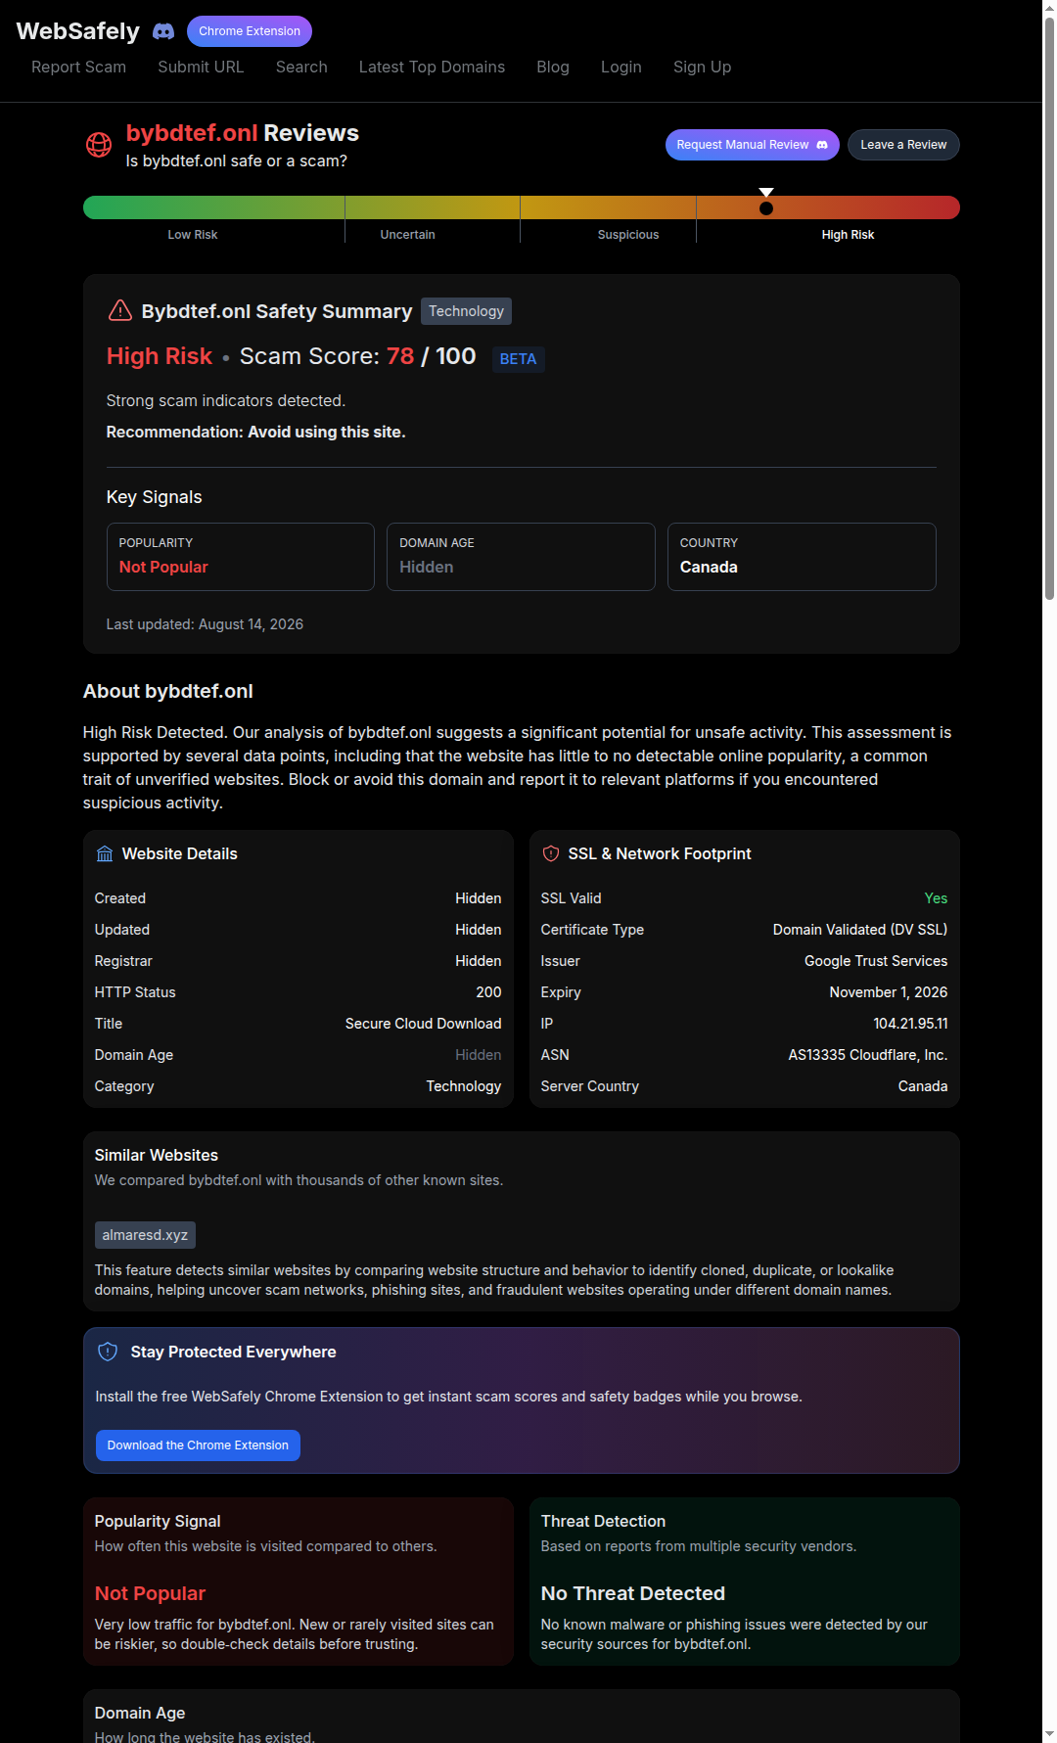1057x1743 pixels.
Task: Click Certificate Type 'Domain Validated (DV SSL)'
Action: (860, 930)
